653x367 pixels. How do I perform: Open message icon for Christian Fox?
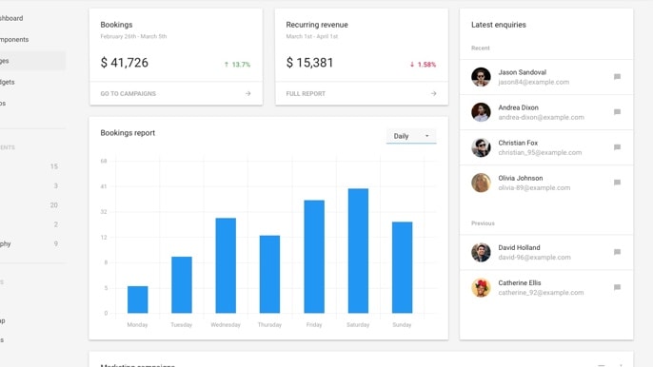pos(617,147)
